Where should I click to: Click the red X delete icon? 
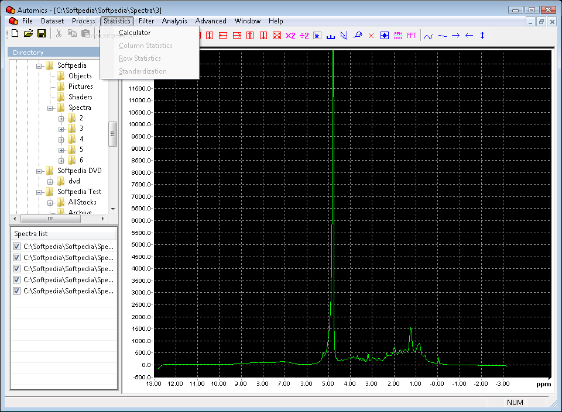click(x=371, y=36)
